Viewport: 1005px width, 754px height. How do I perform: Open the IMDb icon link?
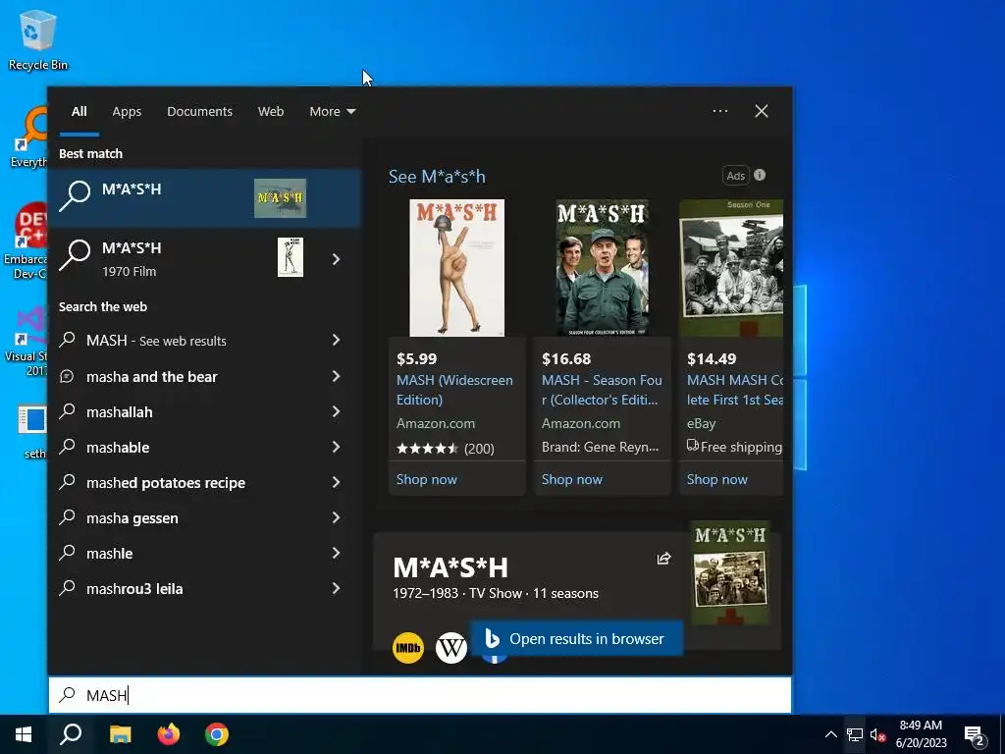click(408, 648)
